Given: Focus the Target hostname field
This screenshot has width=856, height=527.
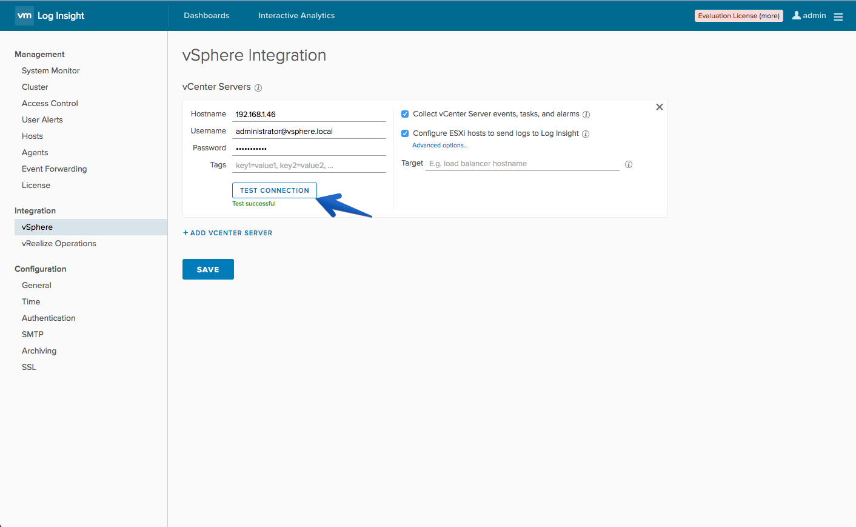Looking at the screenshot, I should [523, 164].
